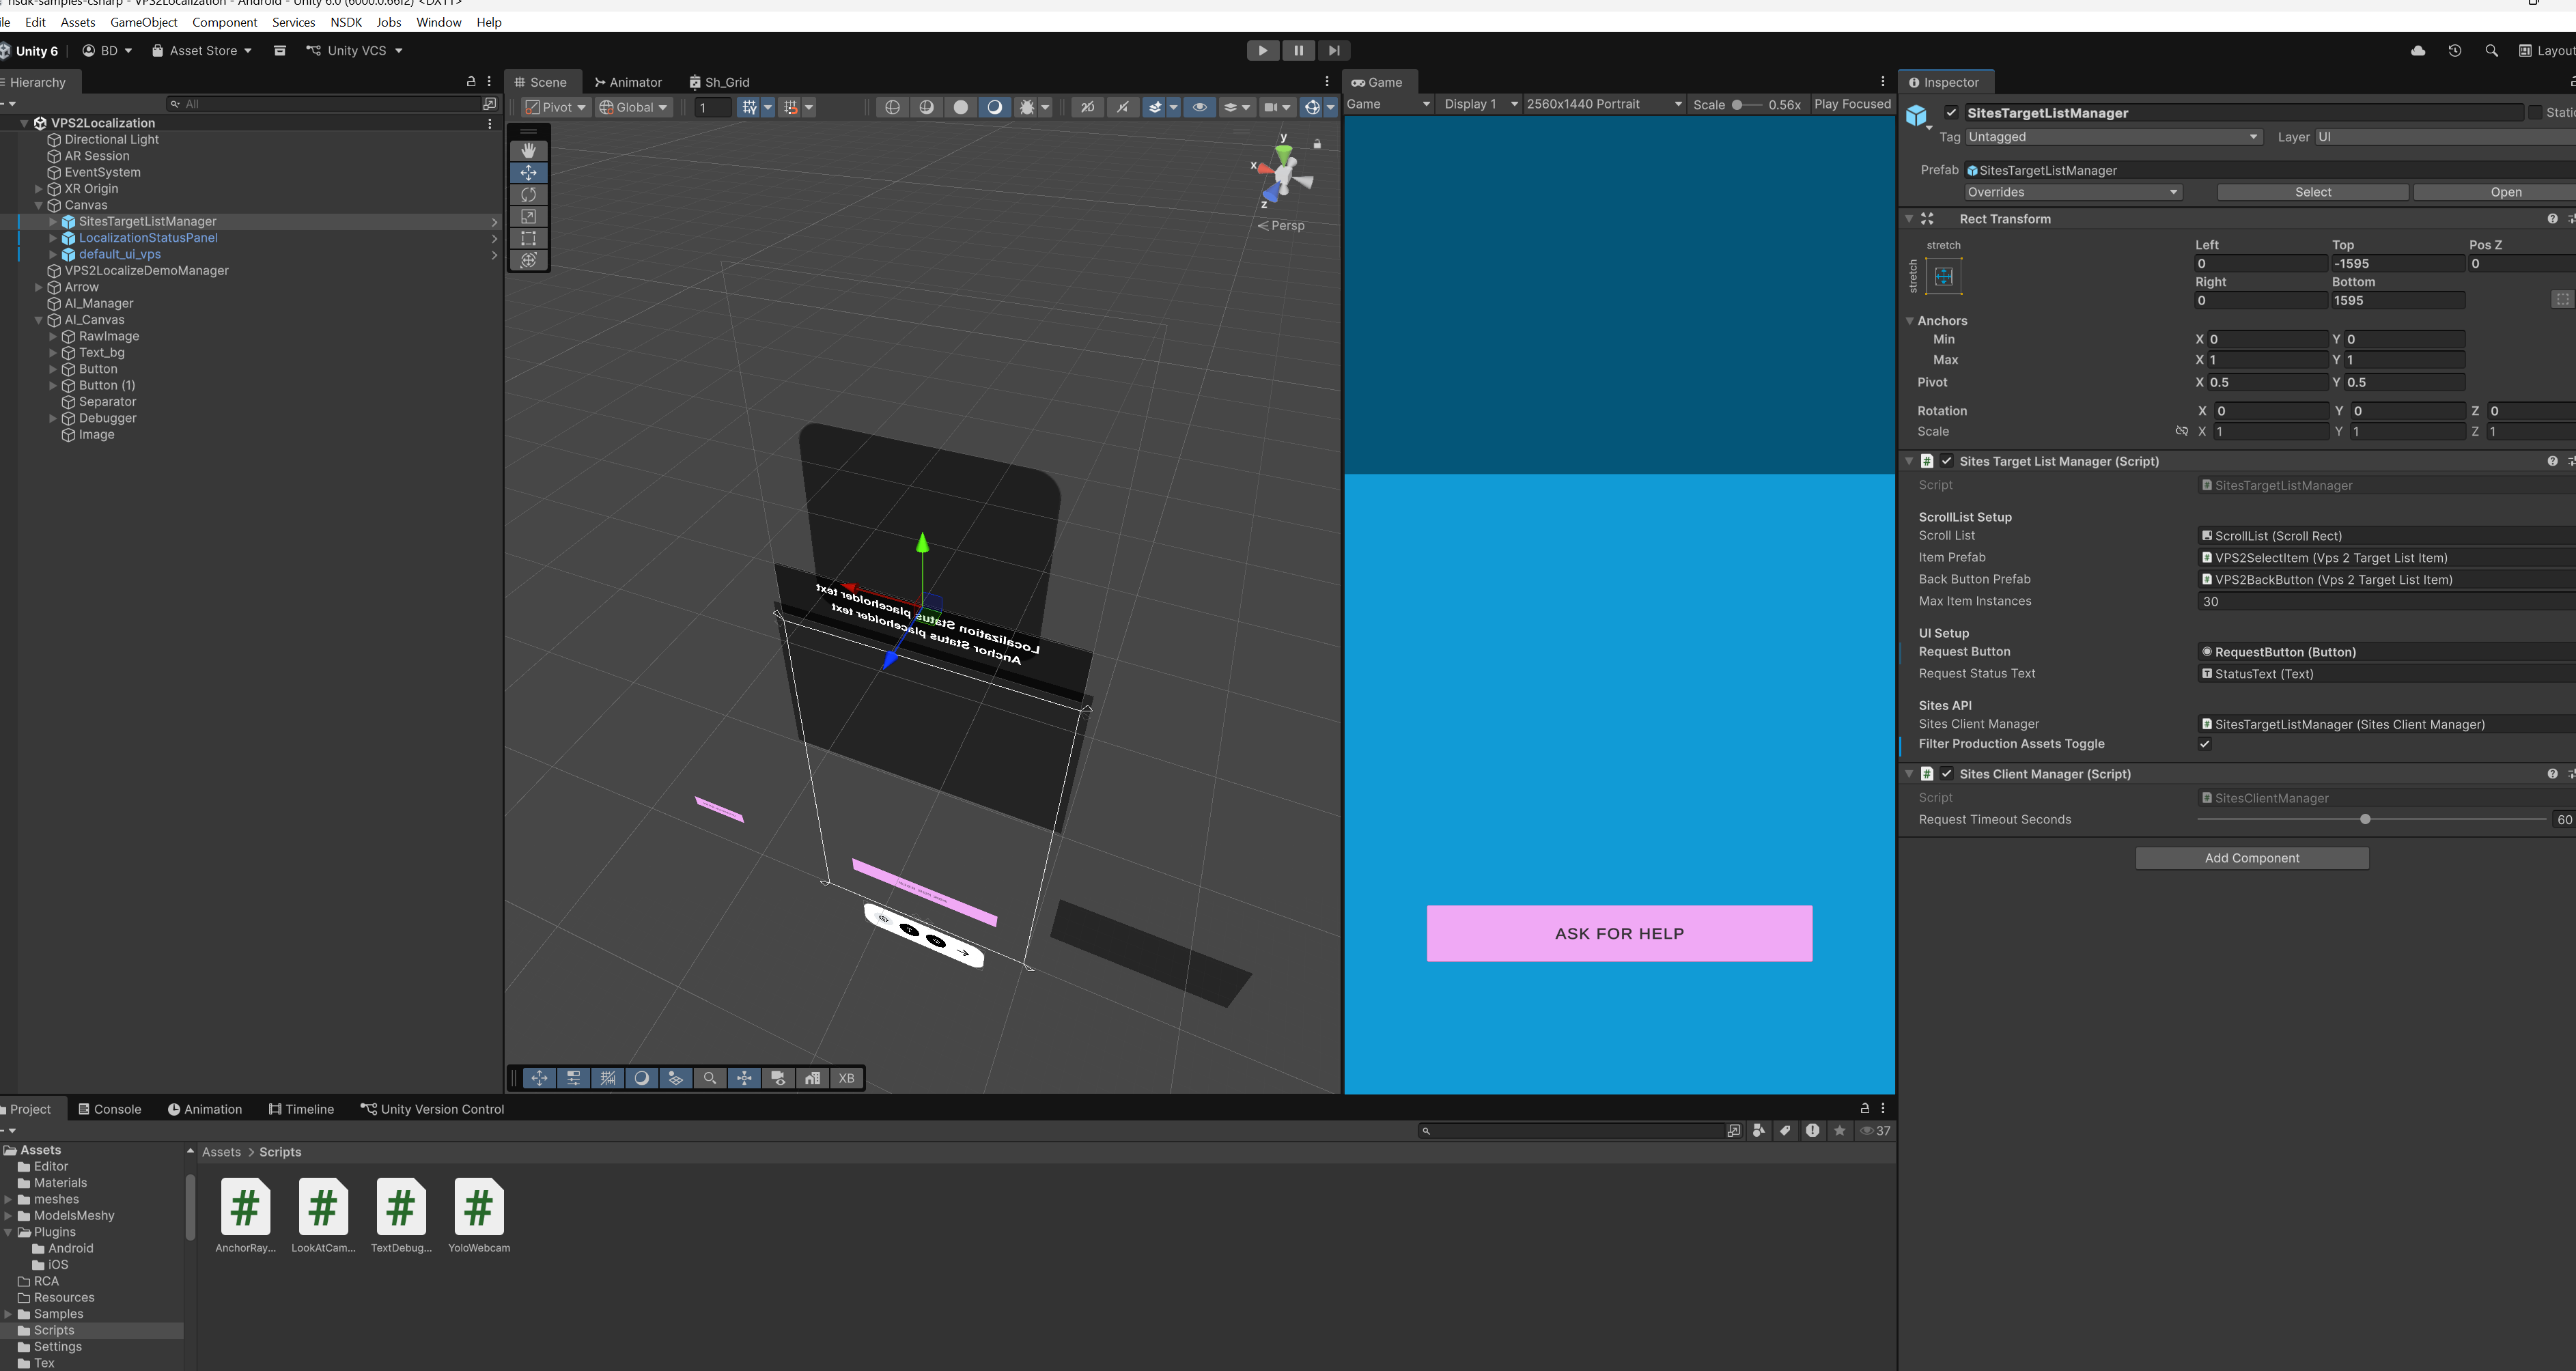Click the Pause button
Viewport: 2576px width, 1371px height.
click(1298, 50)
